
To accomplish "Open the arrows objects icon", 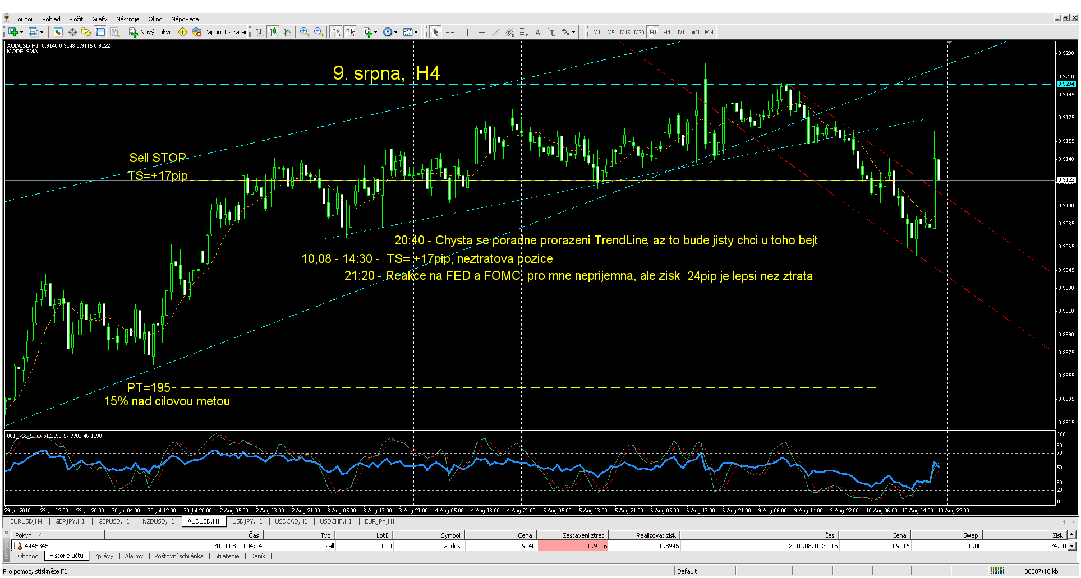I will pyautogui.click(x=566, y=32).
